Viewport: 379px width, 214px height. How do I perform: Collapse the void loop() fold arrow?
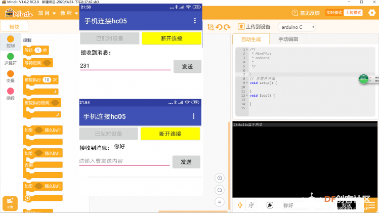(x=247, y=96)
